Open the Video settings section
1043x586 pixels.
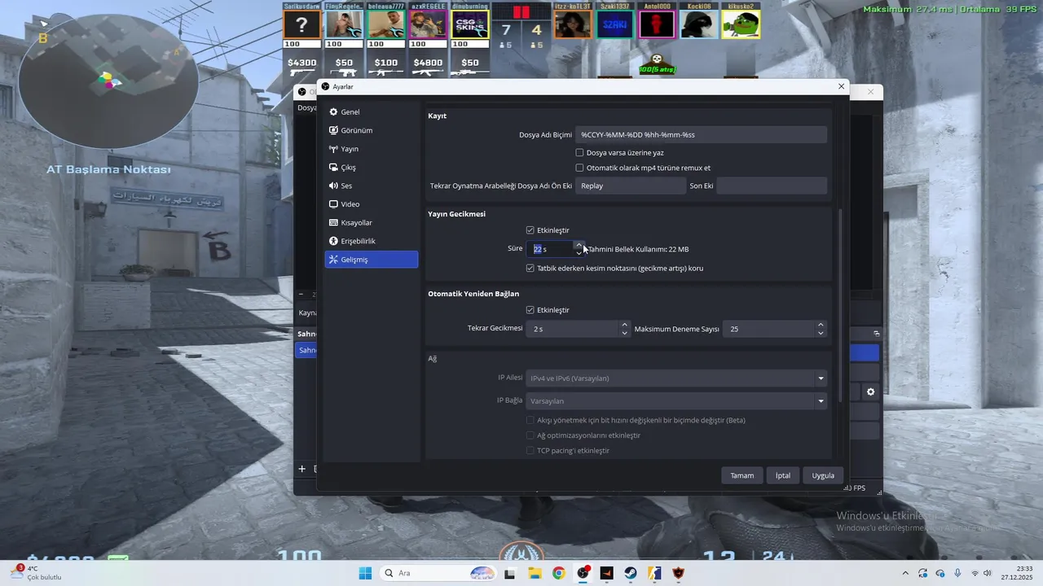[x=371, y=204]
